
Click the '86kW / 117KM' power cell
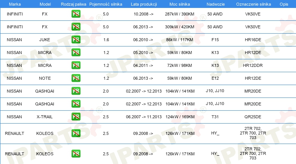coord(179,40)
